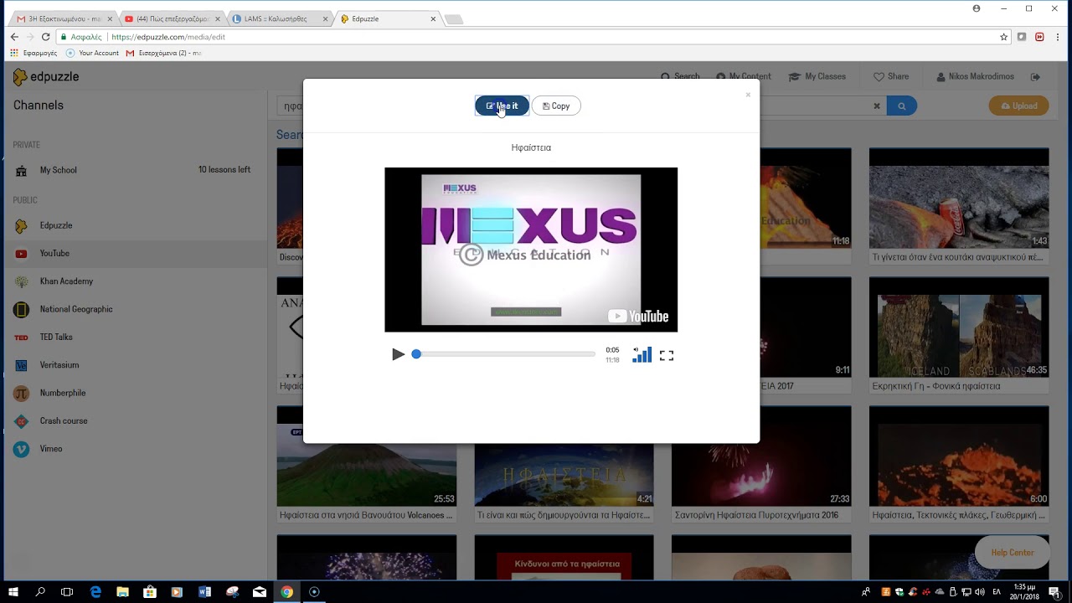This screenshot has height=603, width=1072.
Task: Click the logout icon
Action: click(x=1036, y=76)
